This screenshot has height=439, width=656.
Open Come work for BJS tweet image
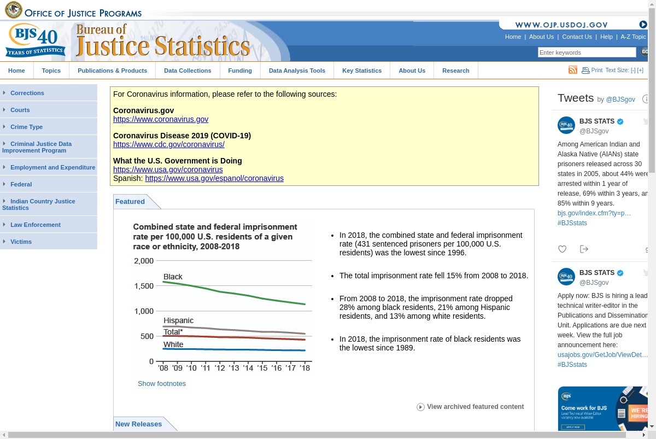point(602,408)
